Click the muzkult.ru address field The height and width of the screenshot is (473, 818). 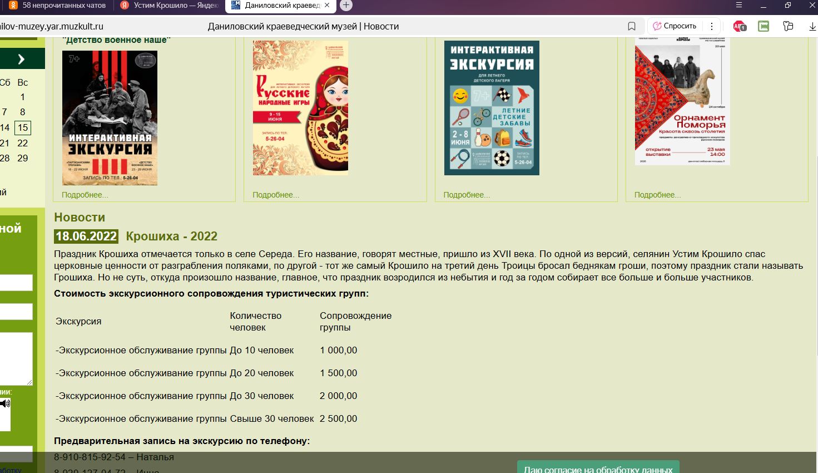coord(52,26)
